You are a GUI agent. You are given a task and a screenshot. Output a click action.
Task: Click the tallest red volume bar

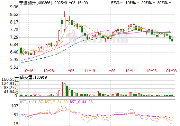point(62,89)
